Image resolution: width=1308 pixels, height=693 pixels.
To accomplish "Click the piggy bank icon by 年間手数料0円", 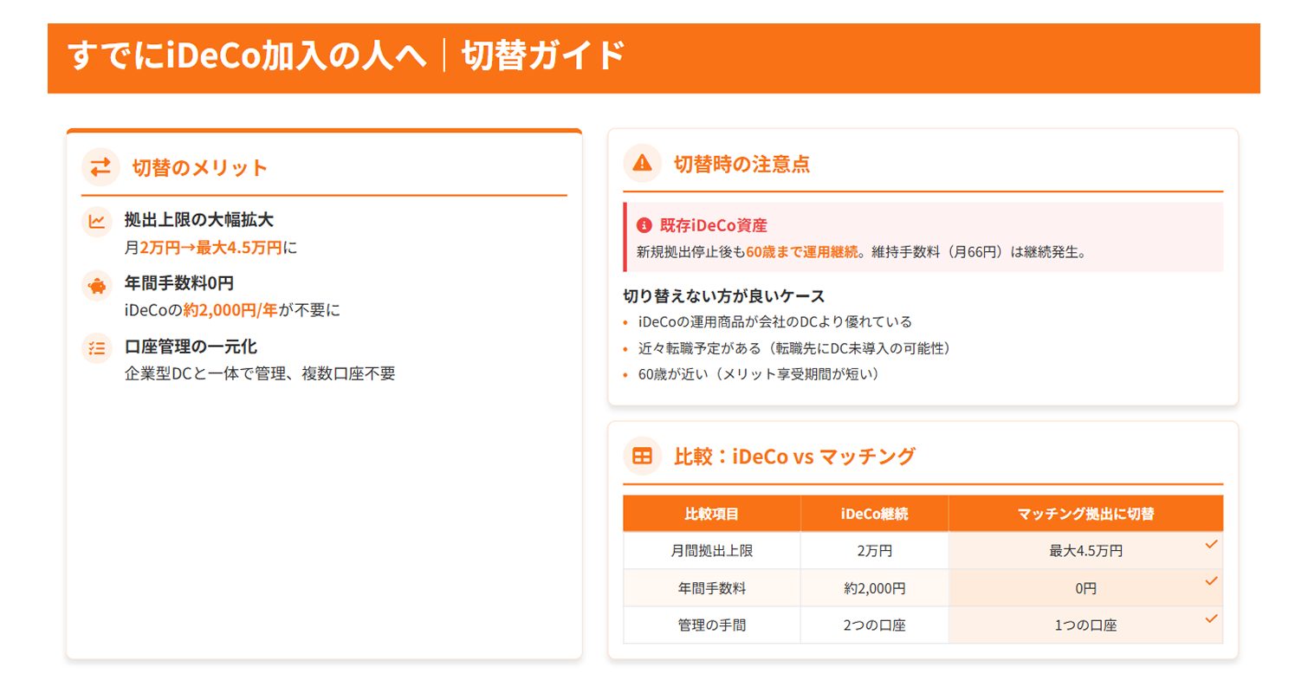I will (97, 285).
